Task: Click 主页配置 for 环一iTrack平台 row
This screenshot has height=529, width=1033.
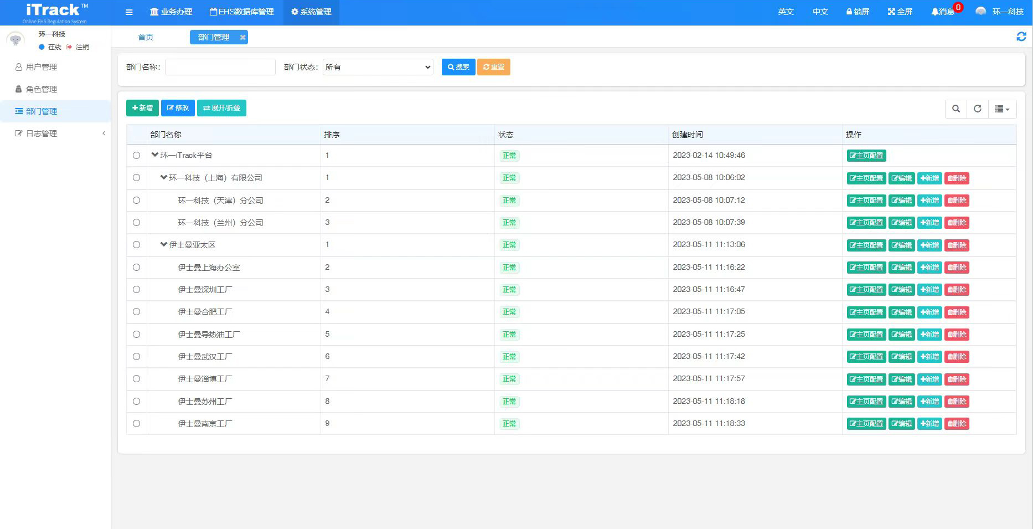Action: point(866,156)
